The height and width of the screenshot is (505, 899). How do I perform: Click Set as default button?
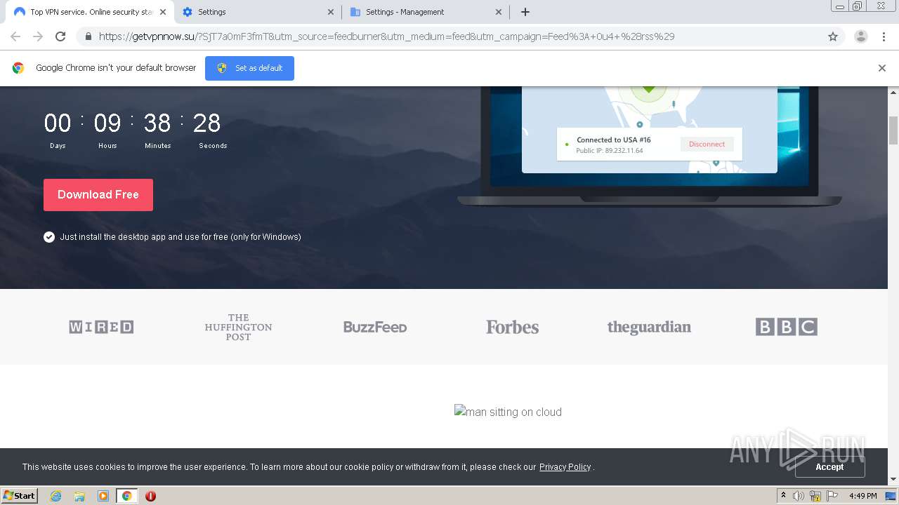point(249,68)
